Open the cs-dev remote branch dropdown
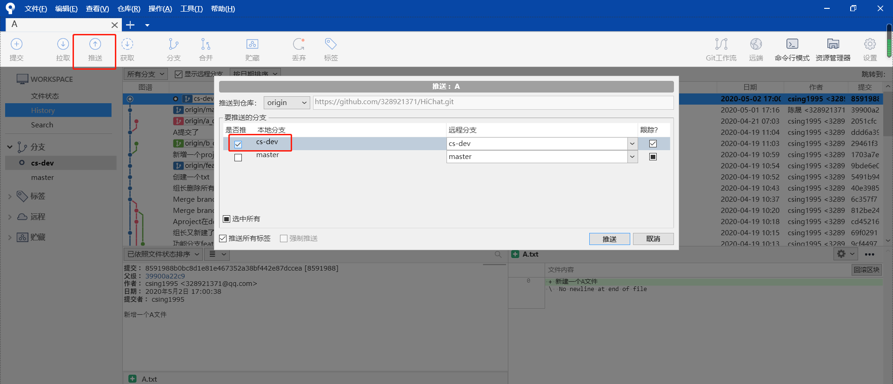Image resolution: width=893 pixels, height=384 pixels. tap(632, 144)
